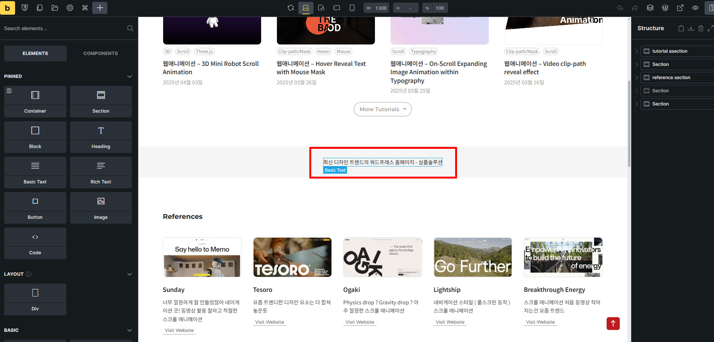The image size is (714, 342).
Task: Click the CSS3 shield icon in the toolbar
Action: 25,8
